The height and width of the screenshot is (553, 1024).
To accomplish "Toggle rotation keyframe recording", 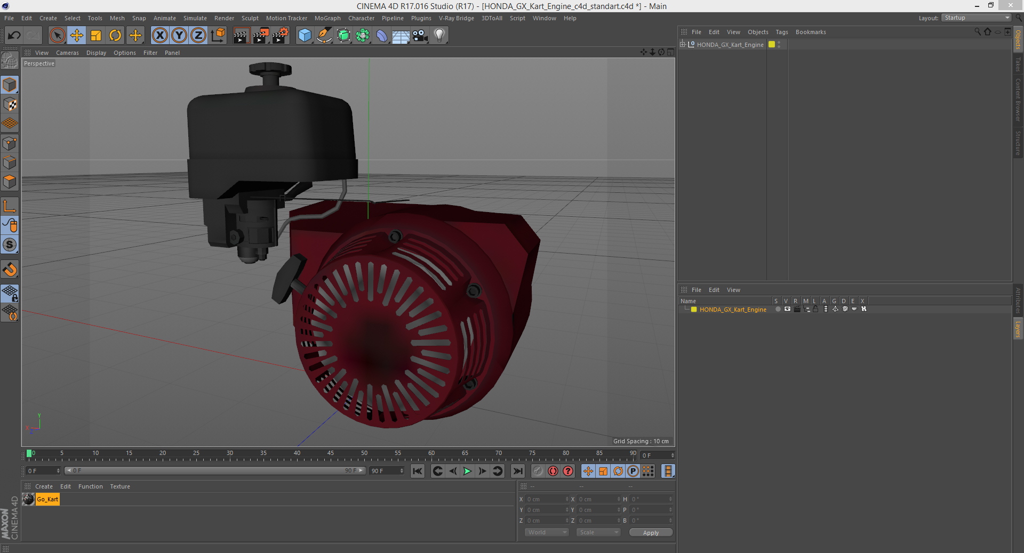I will click(618, 471).
